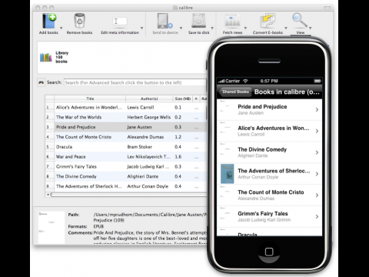
Task: Click the Add books icon
Action: pos(49,21)
